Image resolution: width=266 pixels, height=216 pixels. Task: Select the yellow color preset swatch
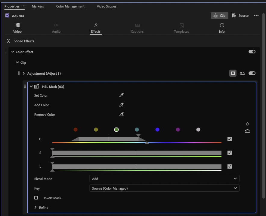click(96, 130)
